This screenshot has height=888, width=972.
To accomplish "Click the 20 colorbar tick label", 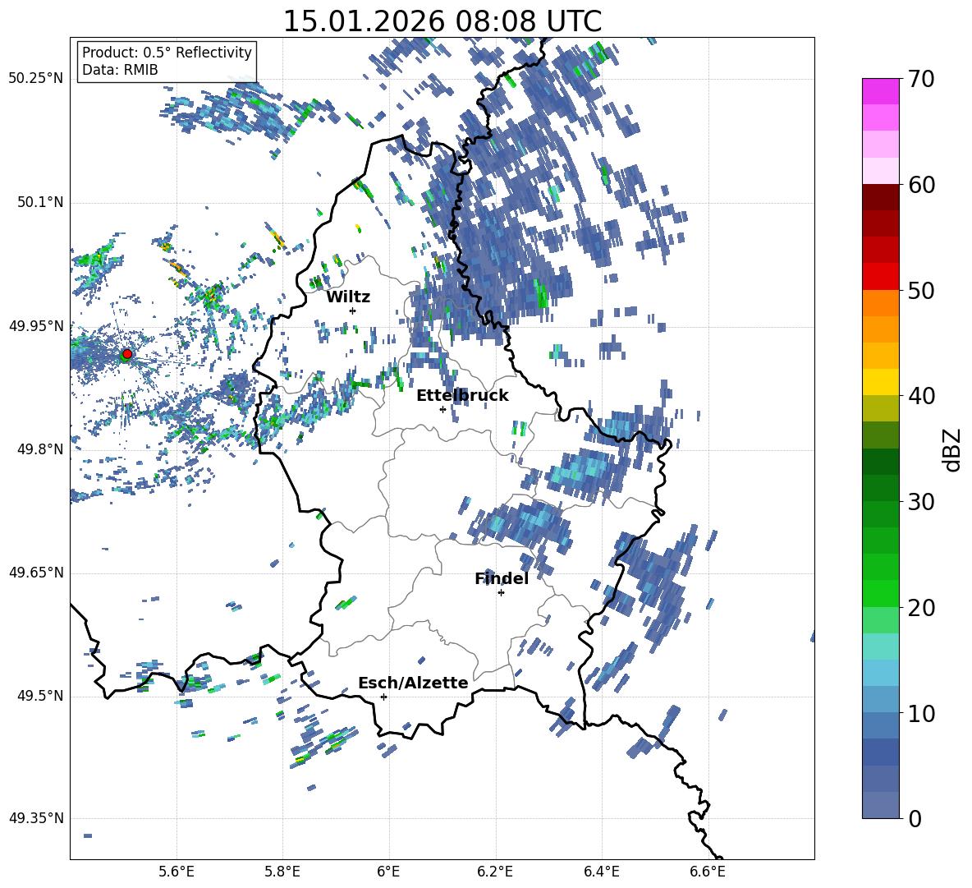I will 921,608.
